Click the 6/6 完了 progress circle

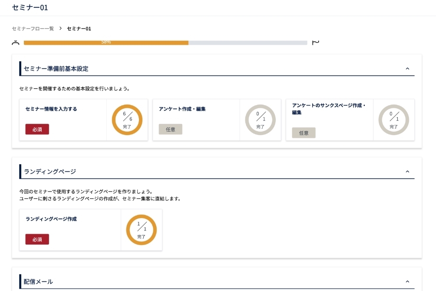[127, 120]
